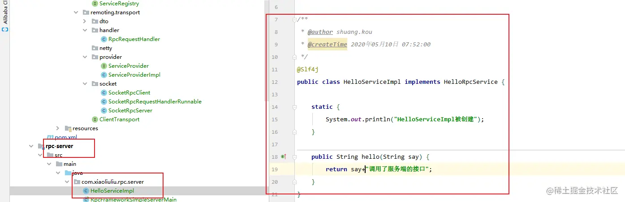Click the resources folder icon
The width and height of the screenshot is (625, 202).
click(68, 128)
